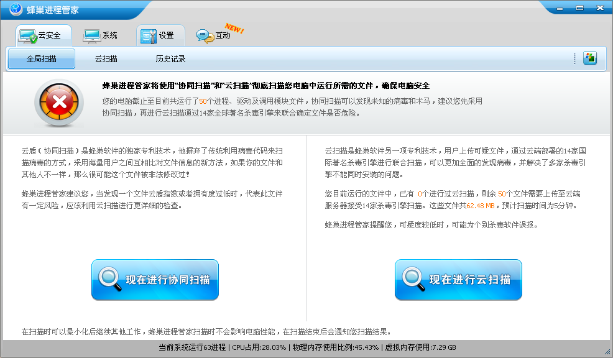Click the red X security status icon
613x358 pixels.
tap(59, 103)
